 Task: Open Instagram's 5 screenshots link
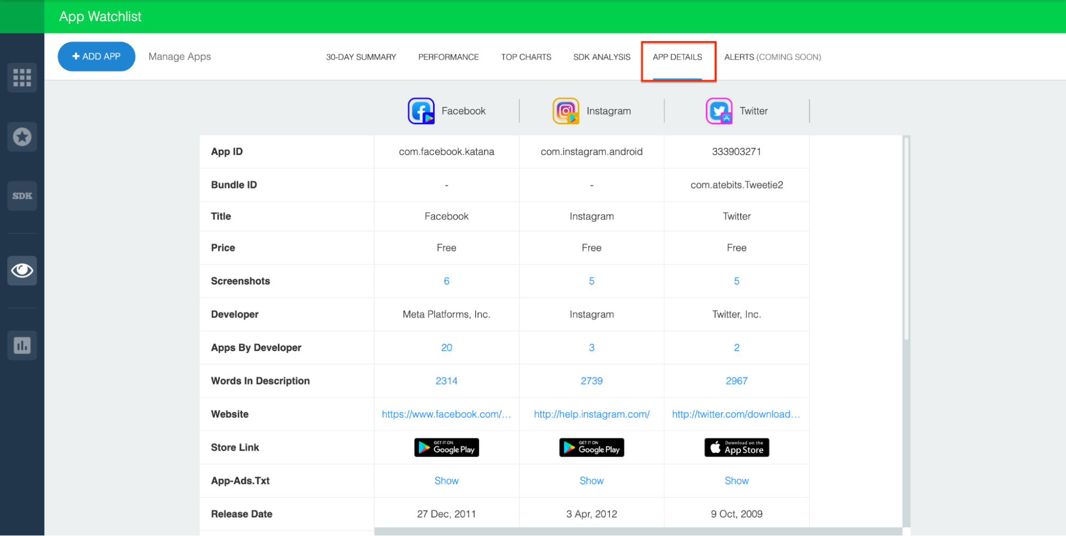pos(591,281)
